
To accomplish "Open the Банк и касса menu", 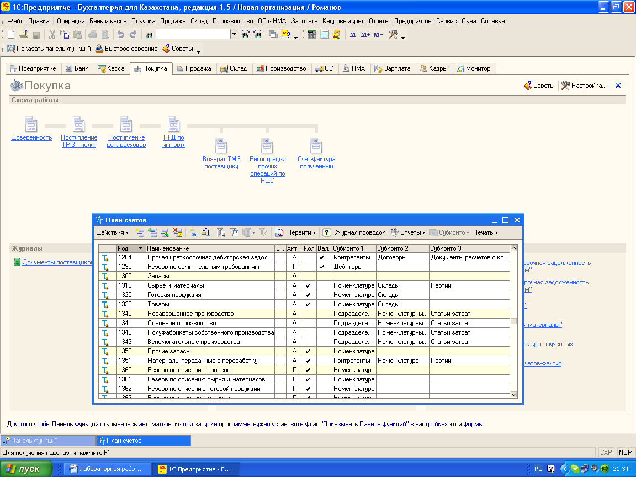I will [x=108, y=21].
